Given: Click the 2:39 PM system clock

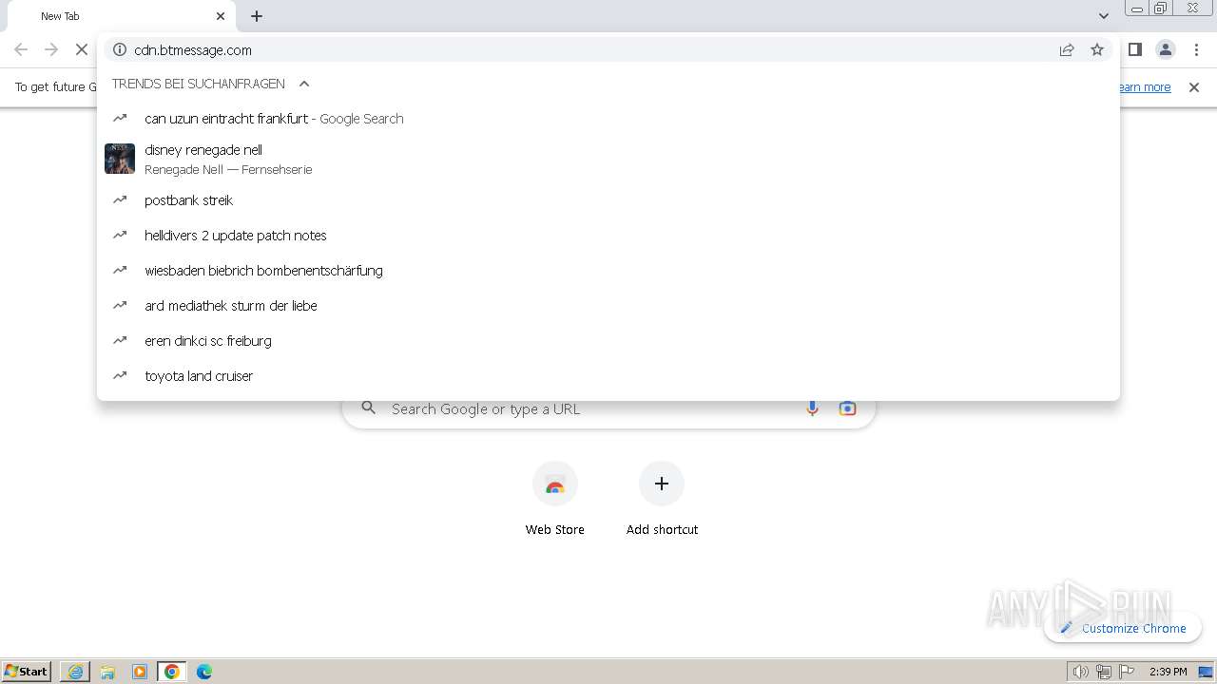Looking at the screenshot, I should pyautogui.click(x=1169, y=672).
